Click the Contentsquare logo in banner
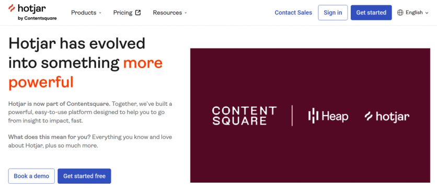Image resolution: width=437 pixels, height=191 pixels. 244,116
